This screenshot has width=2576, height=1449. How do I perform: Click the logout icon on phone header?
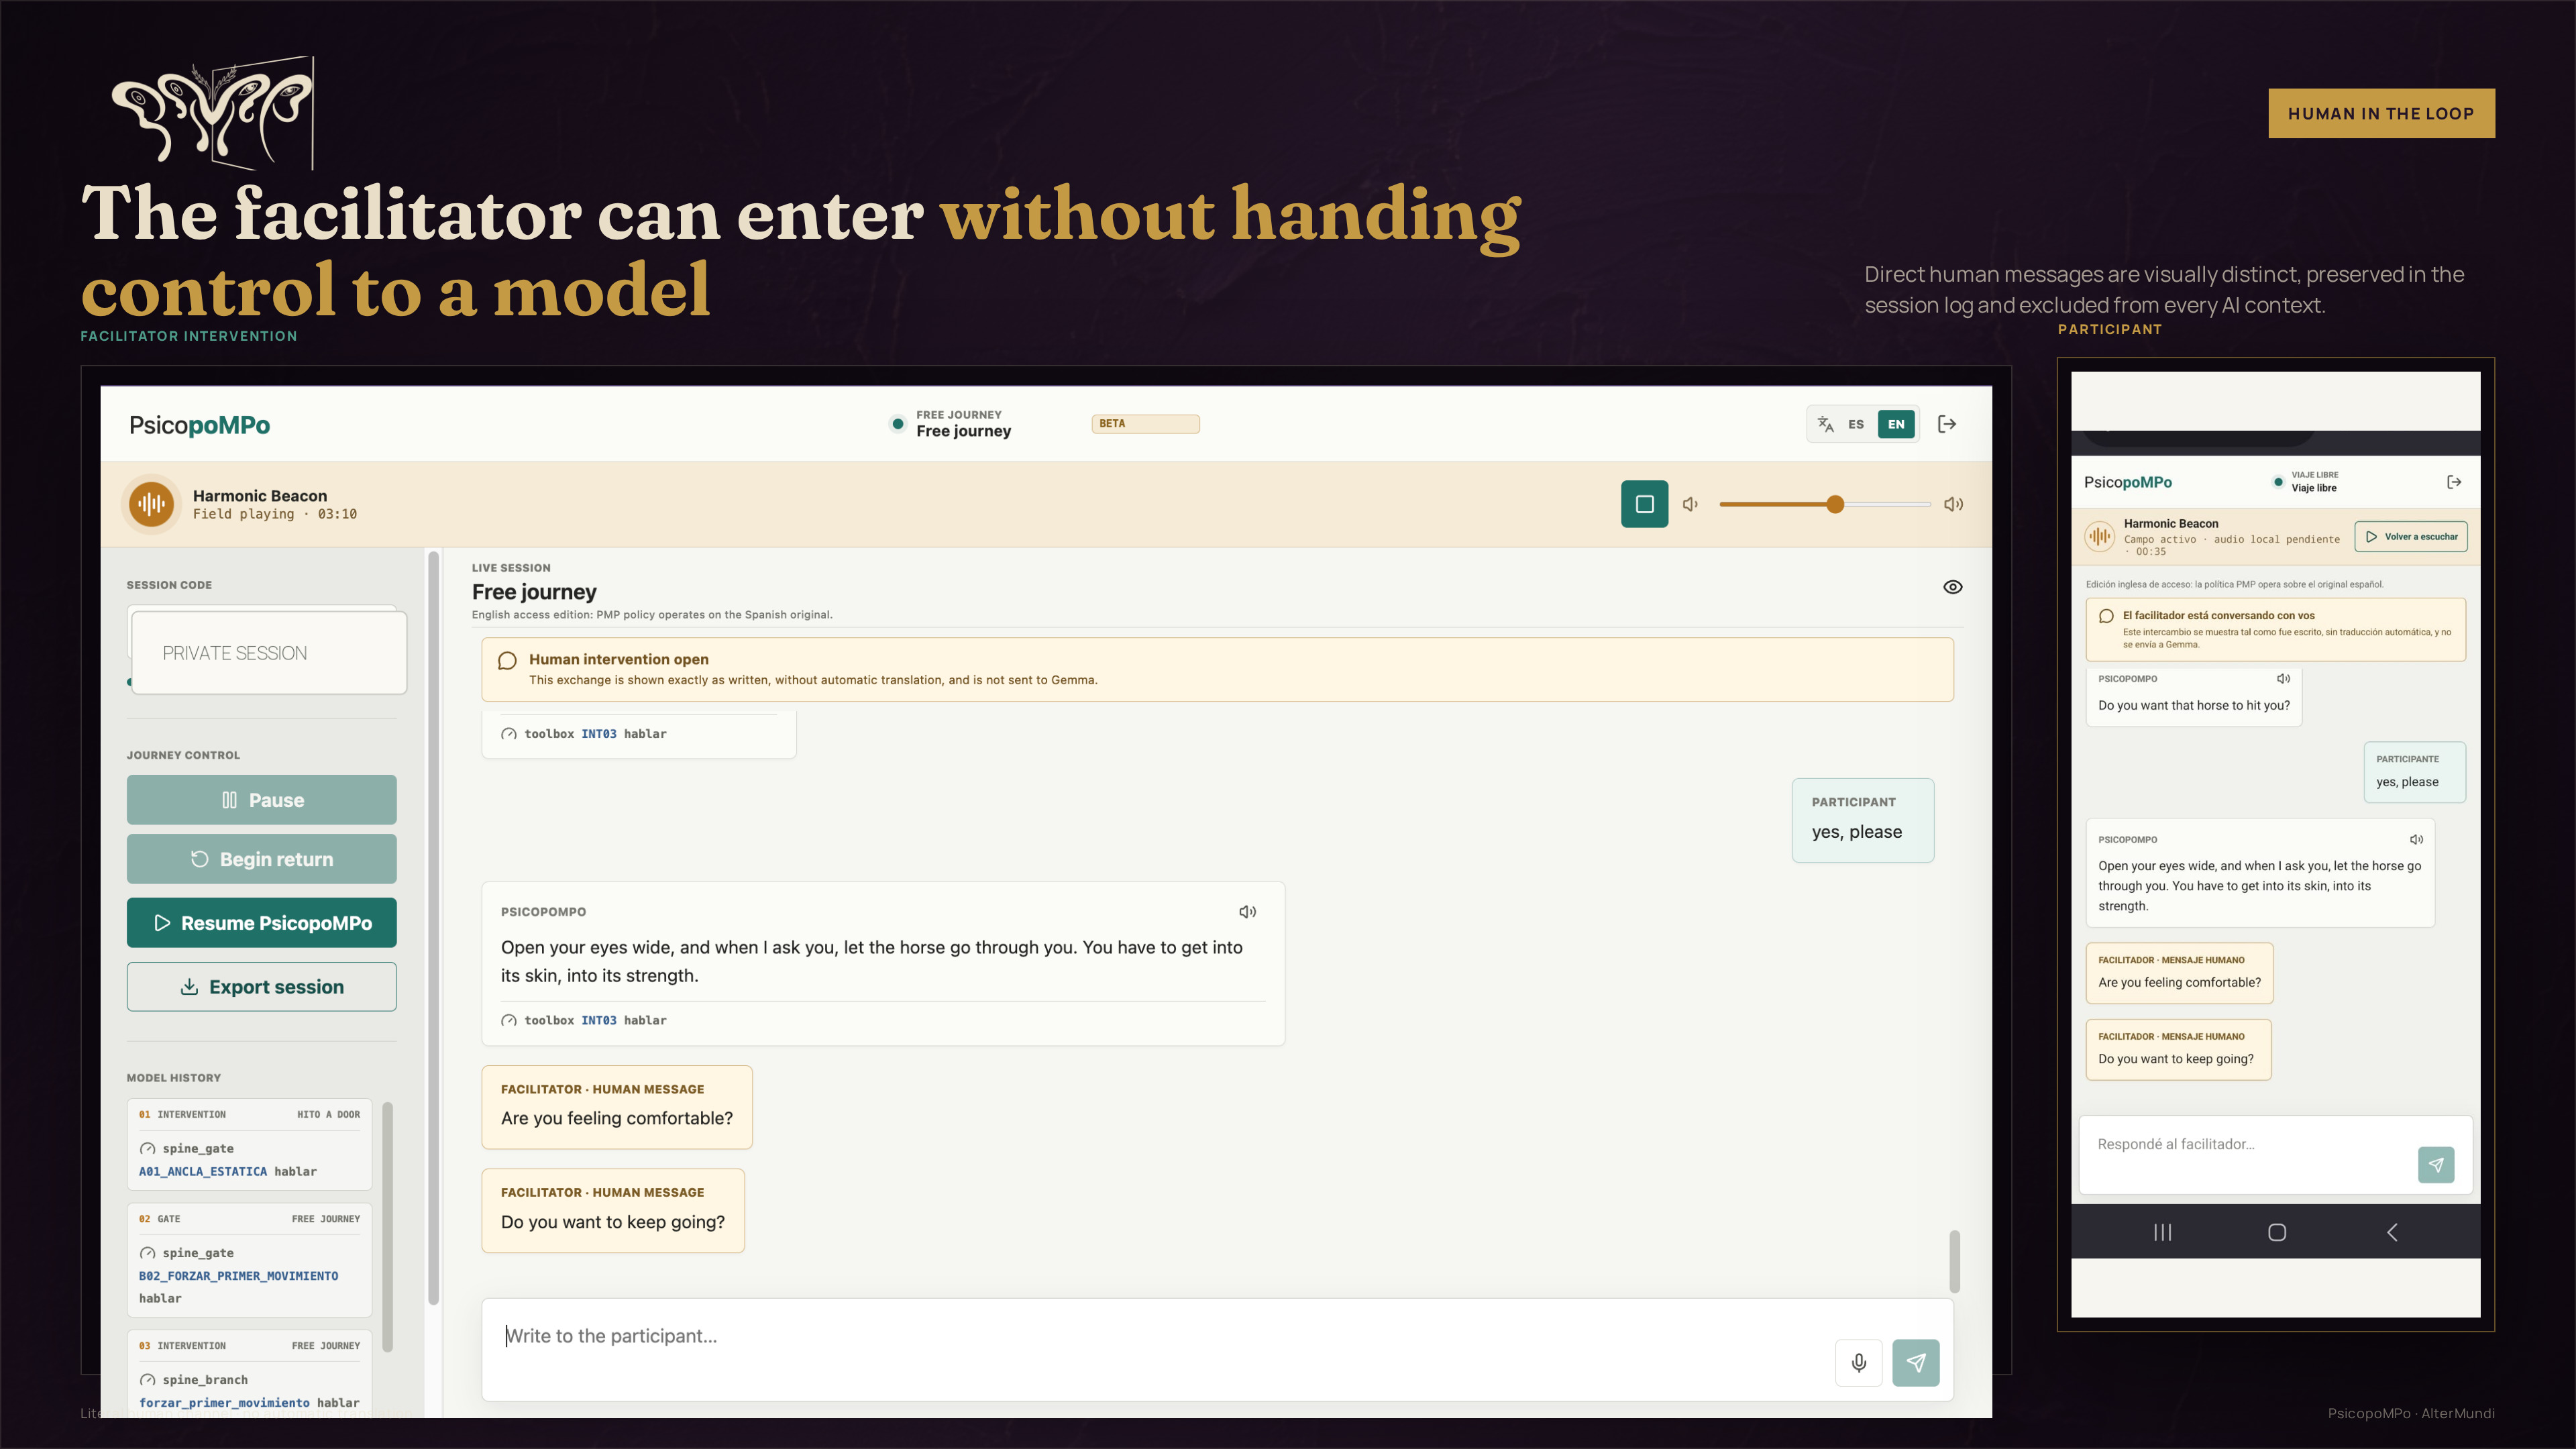2454,482
